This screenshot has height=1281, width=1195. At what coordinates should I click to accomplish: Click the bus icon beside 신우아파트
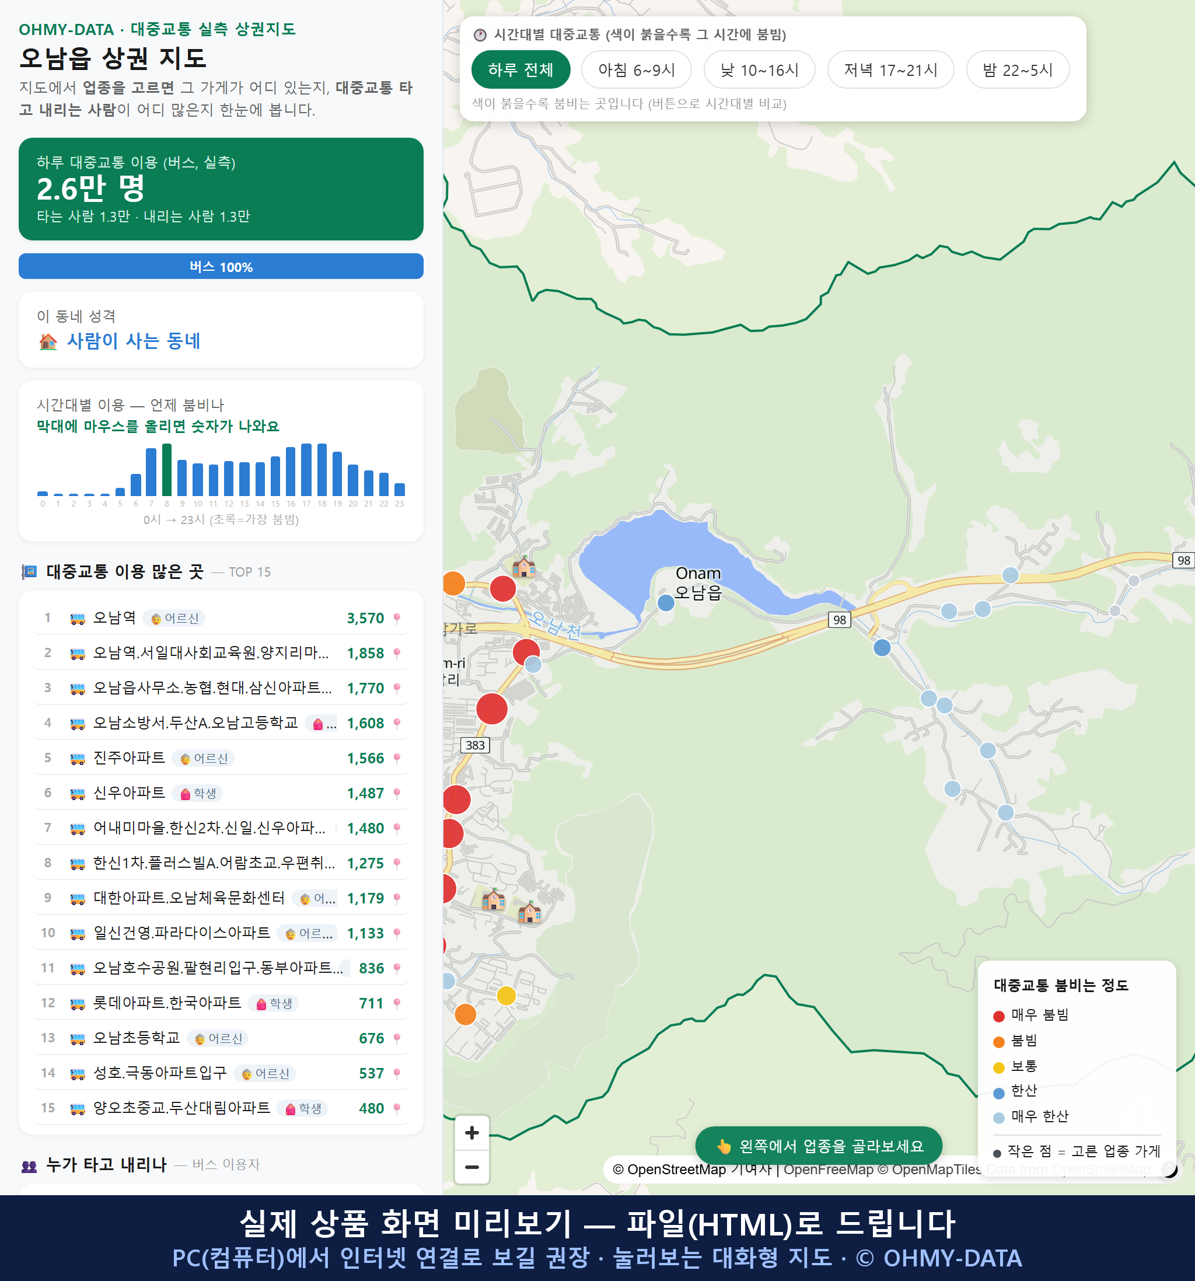pos(77,793)
